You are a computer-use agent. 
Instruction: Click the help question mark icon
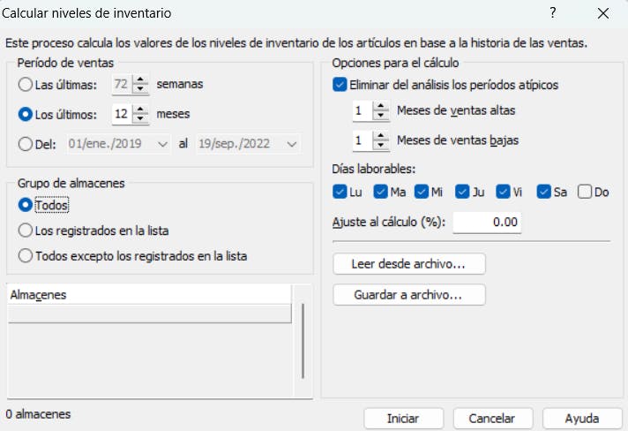(553, 13)
